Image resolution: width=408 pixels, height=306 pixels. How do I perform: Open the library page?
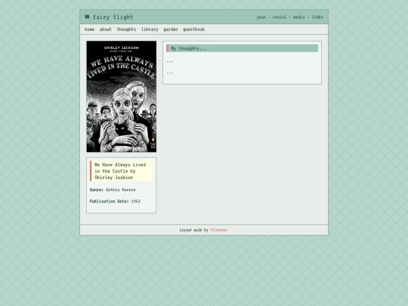point(150,29)
